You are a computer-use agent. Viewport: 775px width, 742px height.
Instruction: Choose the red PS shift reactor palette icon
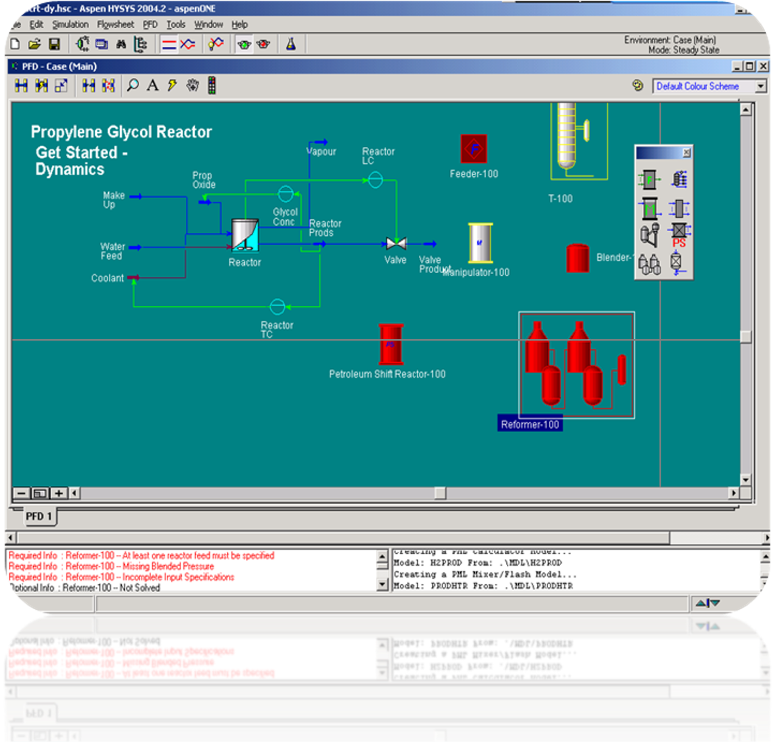click(x=678, y=236)
